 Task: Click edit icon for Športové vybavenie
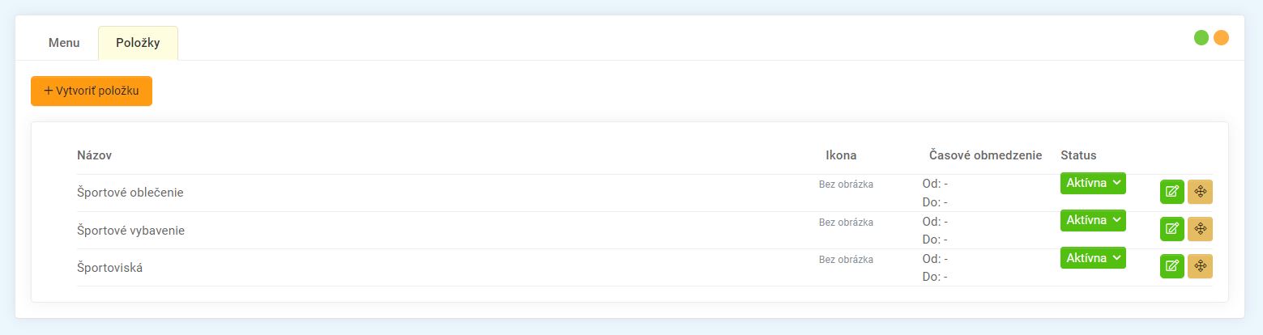[x=1171, y=229]
